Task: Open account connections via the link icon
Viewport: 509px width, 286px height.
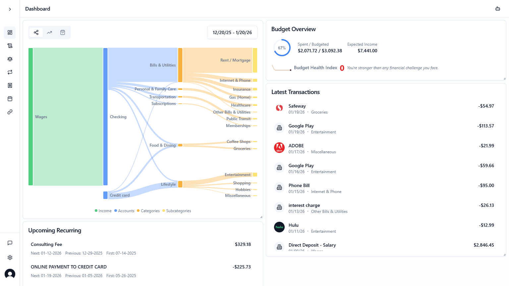Action: (10, 112)
